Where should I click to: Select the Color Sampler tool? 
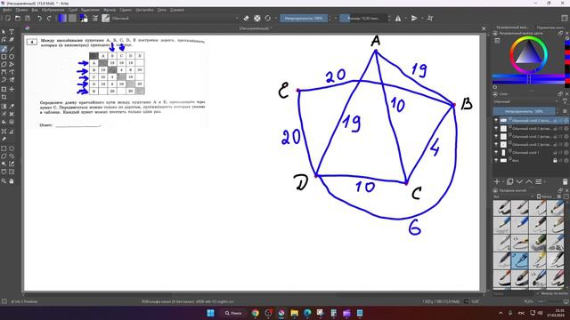point(12,107)
